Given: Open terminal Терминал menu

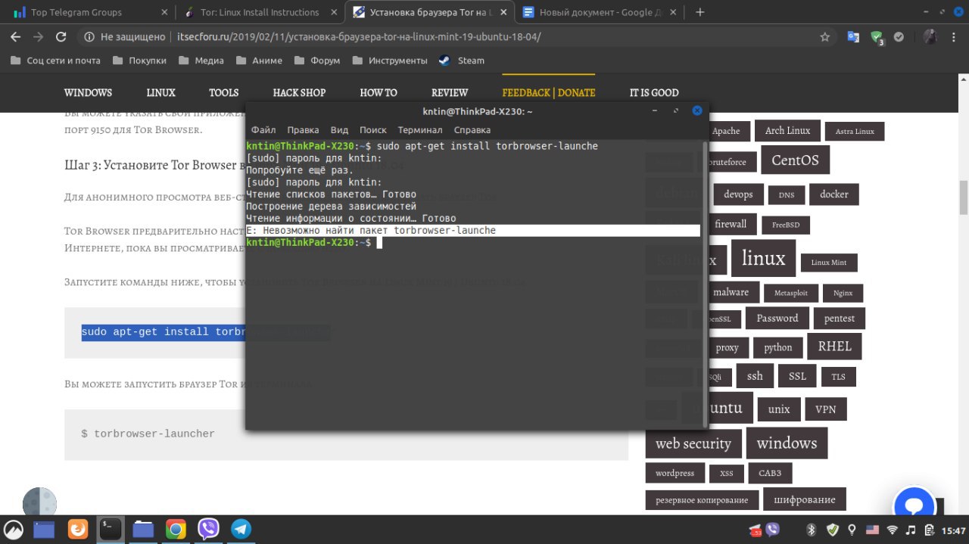Looking at the screenshot, I should 420,130.
